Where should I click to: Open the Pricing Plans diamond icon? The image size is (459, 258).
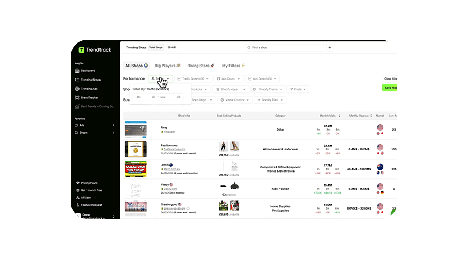point(78,183)
